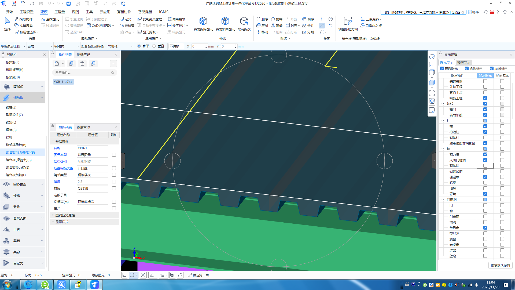Switch to the 楼层显示 tab
Screen dimensions: 515x290
click(464, 62)
